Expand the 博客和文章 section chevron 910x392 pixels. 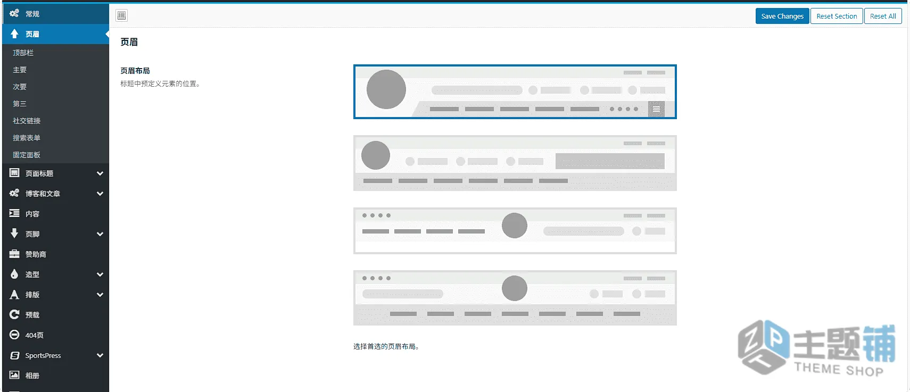point(100,194)
